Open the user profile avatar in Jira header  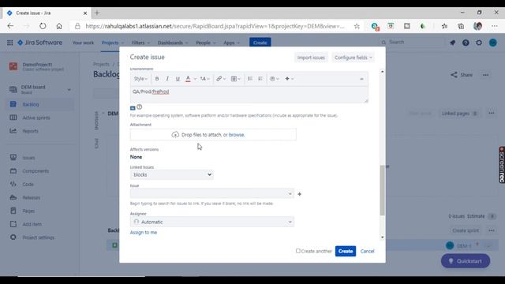492,43
